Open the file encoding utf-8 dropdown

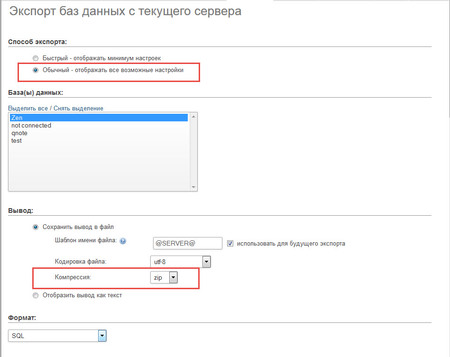(x=181, y=262)
